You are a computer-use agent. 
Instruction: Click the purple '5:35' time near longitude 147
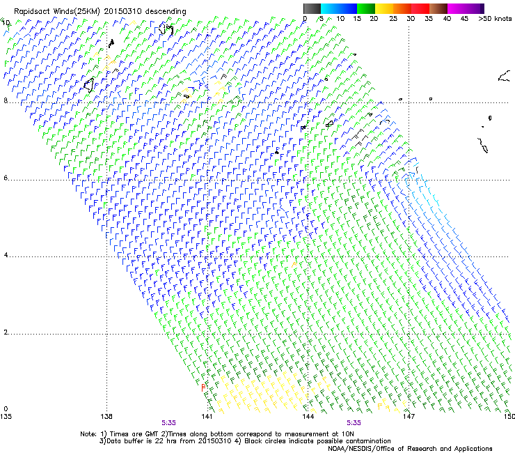(x=354, y=423)
